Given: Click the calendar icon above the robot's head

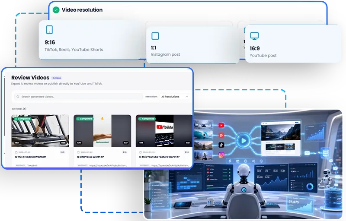Looking at the screenshot, I should pos(237,161).
